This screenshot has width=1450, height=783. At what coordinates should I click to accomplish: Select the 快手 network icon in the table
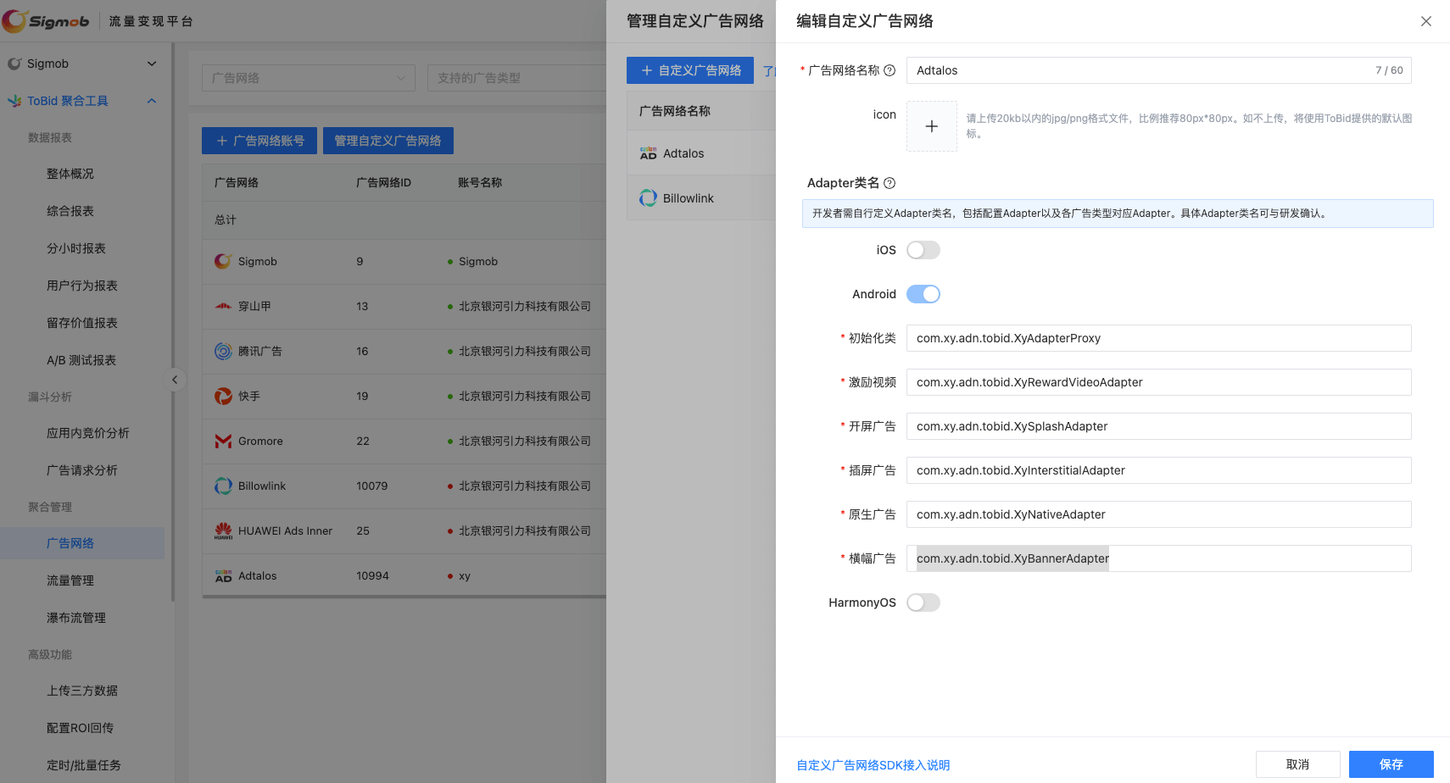(x=222, y=396)
